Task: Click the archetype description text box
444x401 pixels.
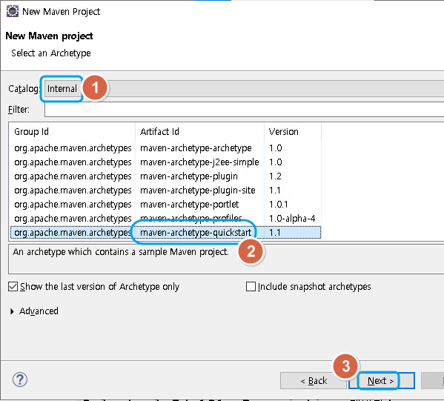Action: [x=226, y=259]
